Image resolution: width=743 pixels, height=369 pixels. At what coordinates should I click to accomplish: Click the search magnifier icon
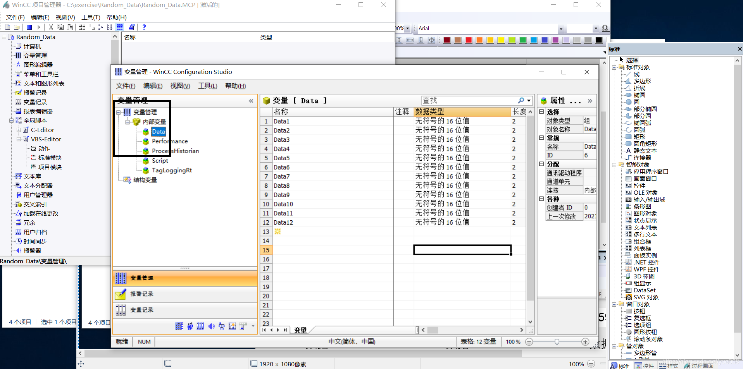521,101
